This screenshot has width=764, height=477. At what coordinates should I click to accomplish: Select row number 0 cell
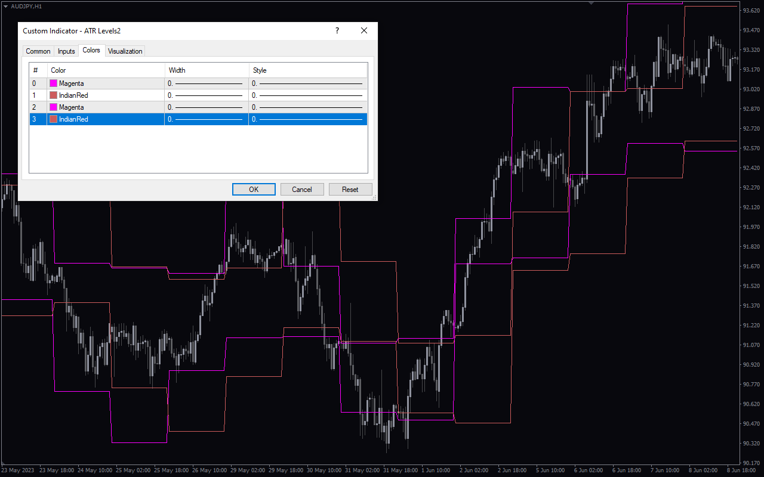(x=38, y=83)
